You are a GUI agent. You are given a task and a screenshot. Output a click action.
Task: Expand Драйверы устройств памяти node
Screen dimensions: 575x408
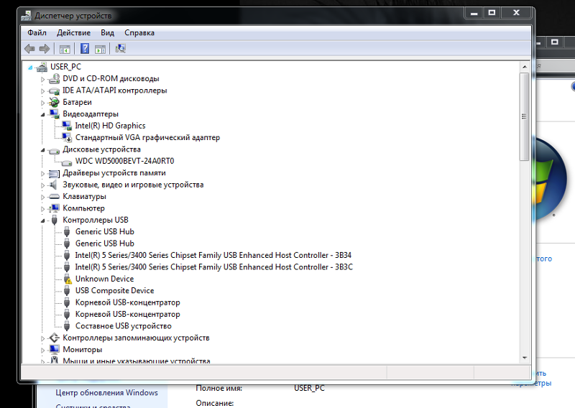tap(42, 173)
